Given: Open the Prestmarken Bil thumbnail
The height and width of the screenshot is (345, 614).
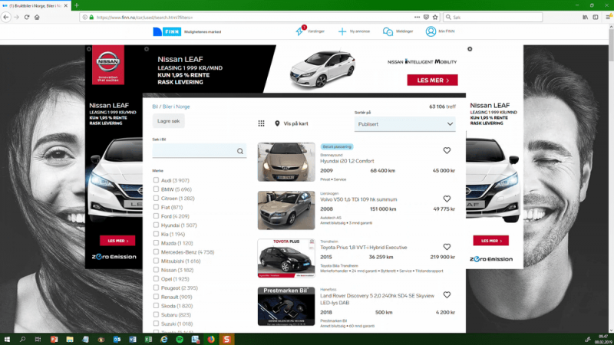Looking at the screenshot, I should [x=286, y=306].
